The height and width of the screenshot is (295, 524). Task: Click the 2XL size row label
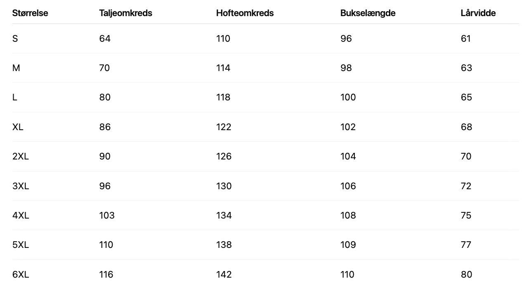click(x=21, y=157)
